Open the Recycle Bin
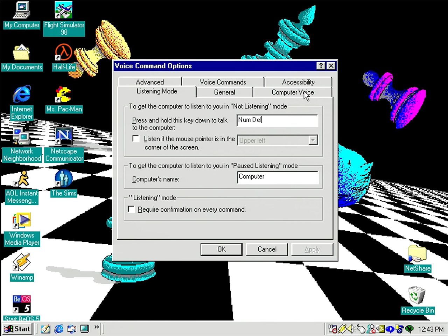448x336 pixels. pyautogui.click(x=417, y=296)
